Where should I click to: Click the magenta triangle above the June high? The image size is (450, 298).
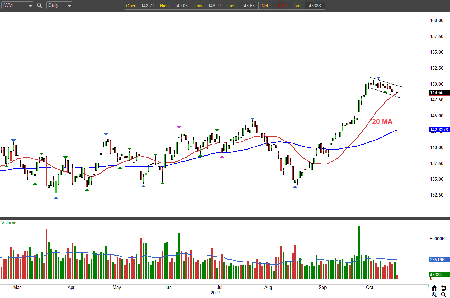coord(179,127)
